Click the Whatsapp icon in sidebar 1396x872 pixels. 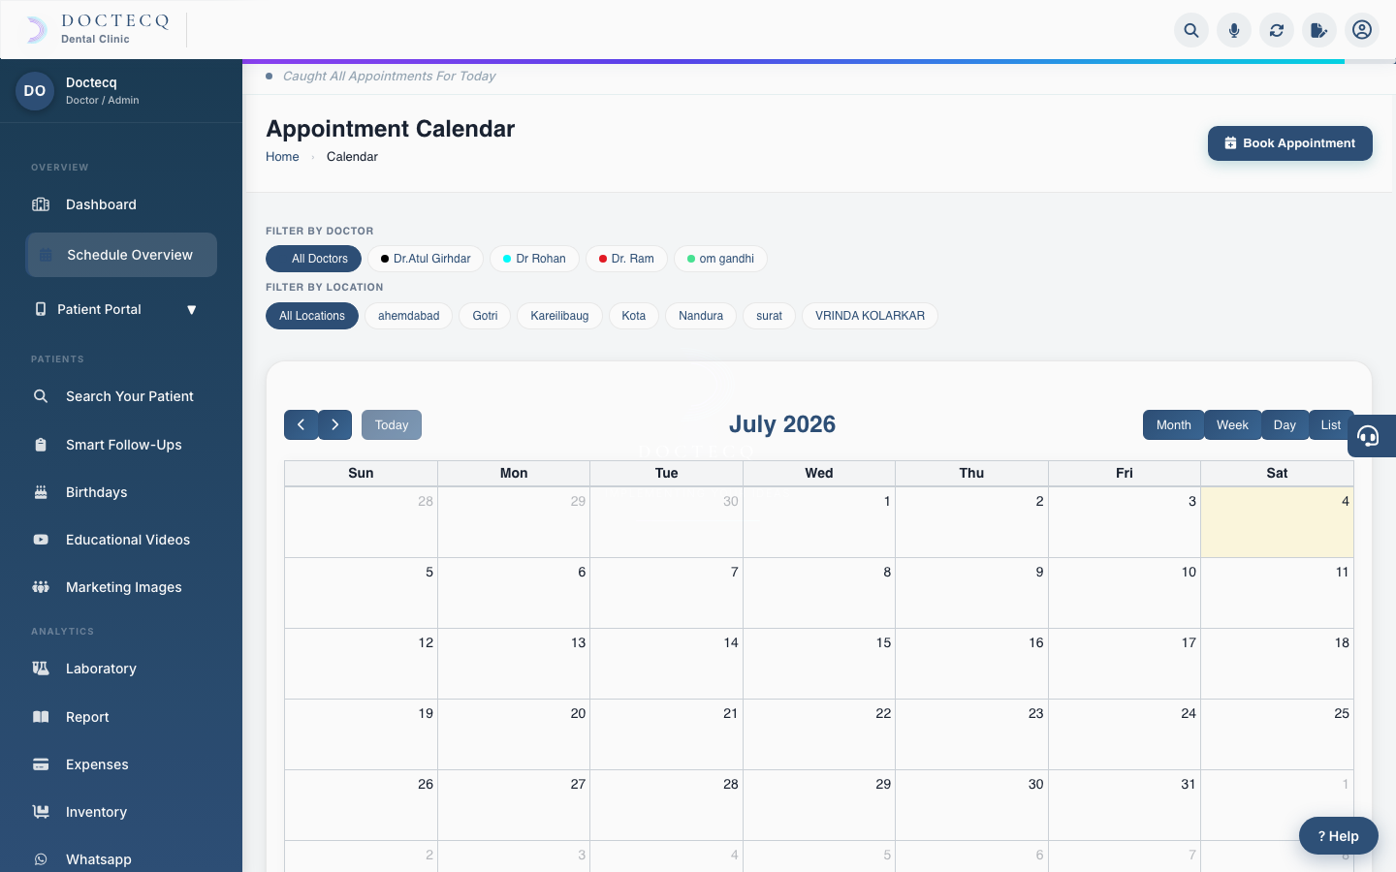[x=41, y=859]
